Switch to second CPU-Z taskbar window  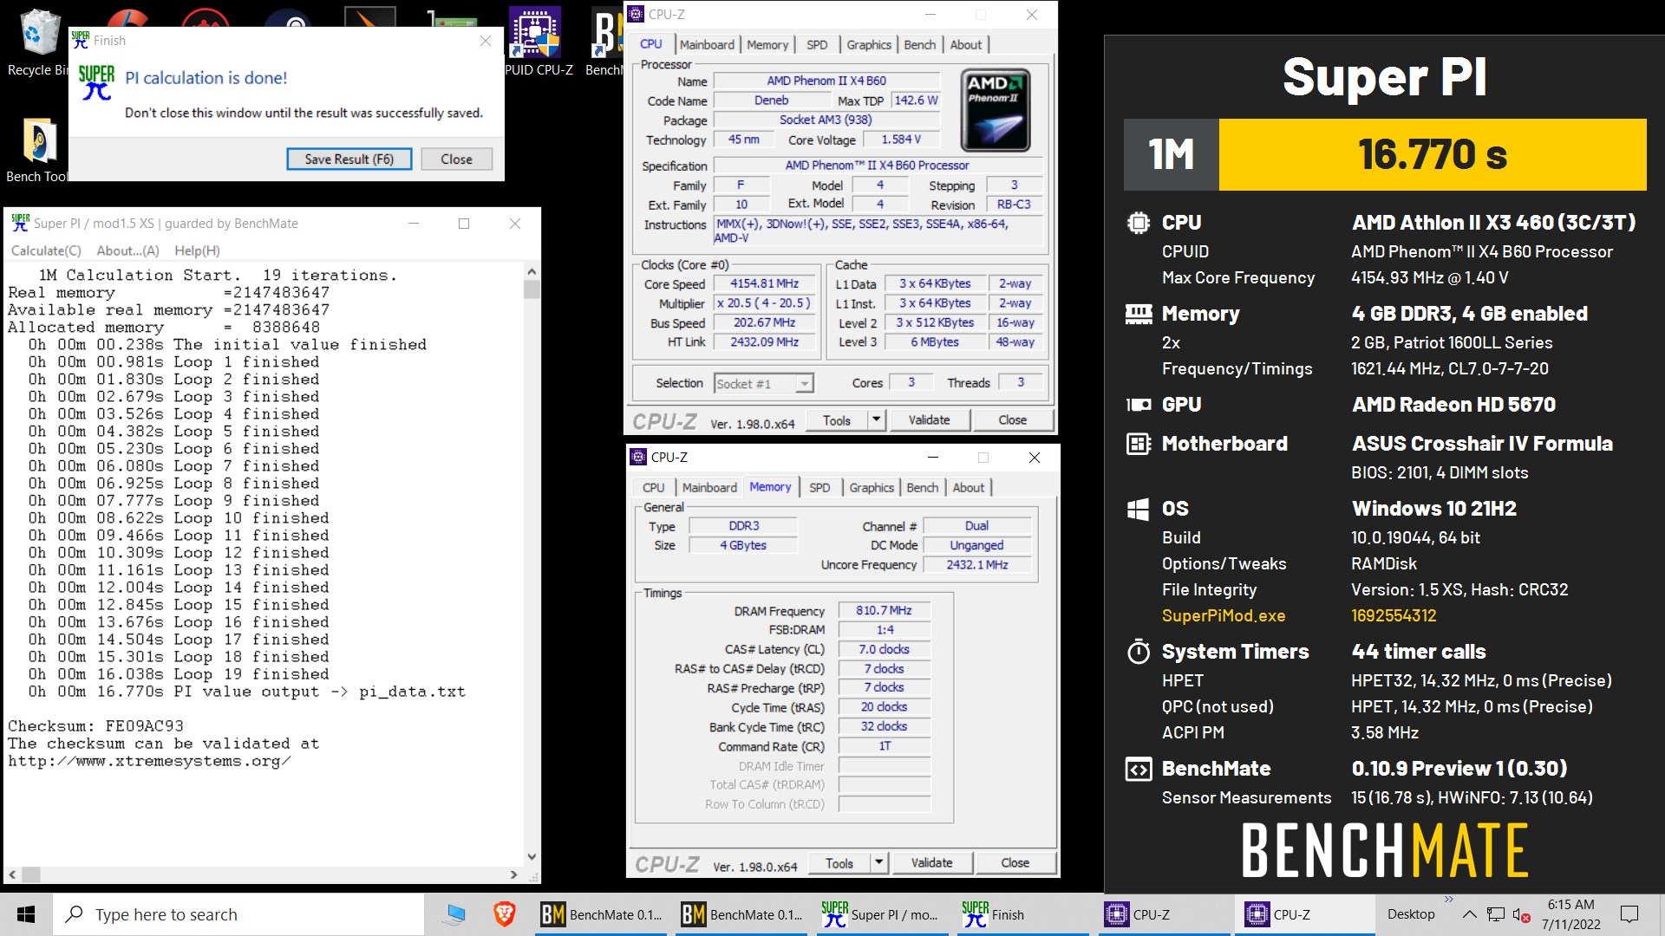pyautogui.click(x=1303, y=914)
